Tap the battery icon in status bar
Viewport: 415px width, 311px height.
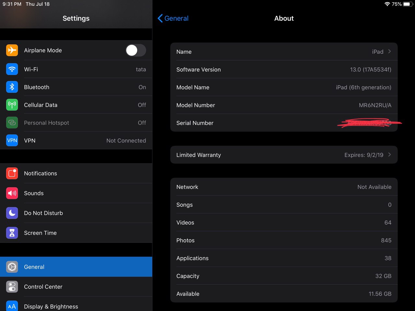point(408,4)
